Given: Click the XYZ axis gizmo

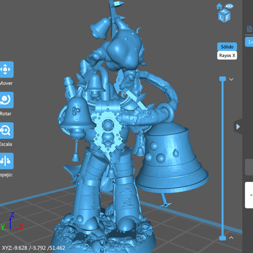Looking at the screenshot, I should pos(12,222).
